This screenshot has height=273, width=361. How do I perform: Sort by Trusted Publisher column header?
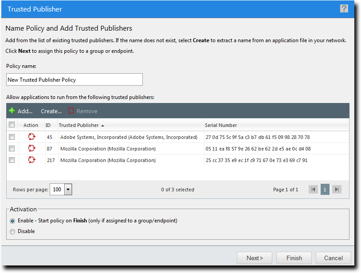tap(79, 125)
